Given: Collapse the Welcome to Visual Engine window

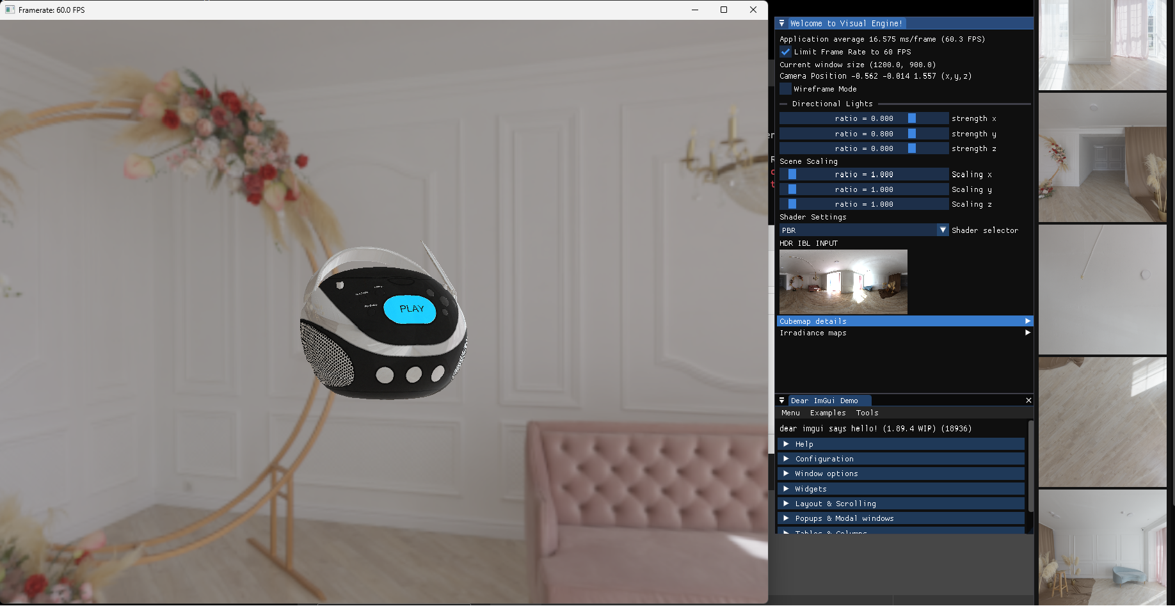Looking at the screenshot, I should [x=781, y=23].
